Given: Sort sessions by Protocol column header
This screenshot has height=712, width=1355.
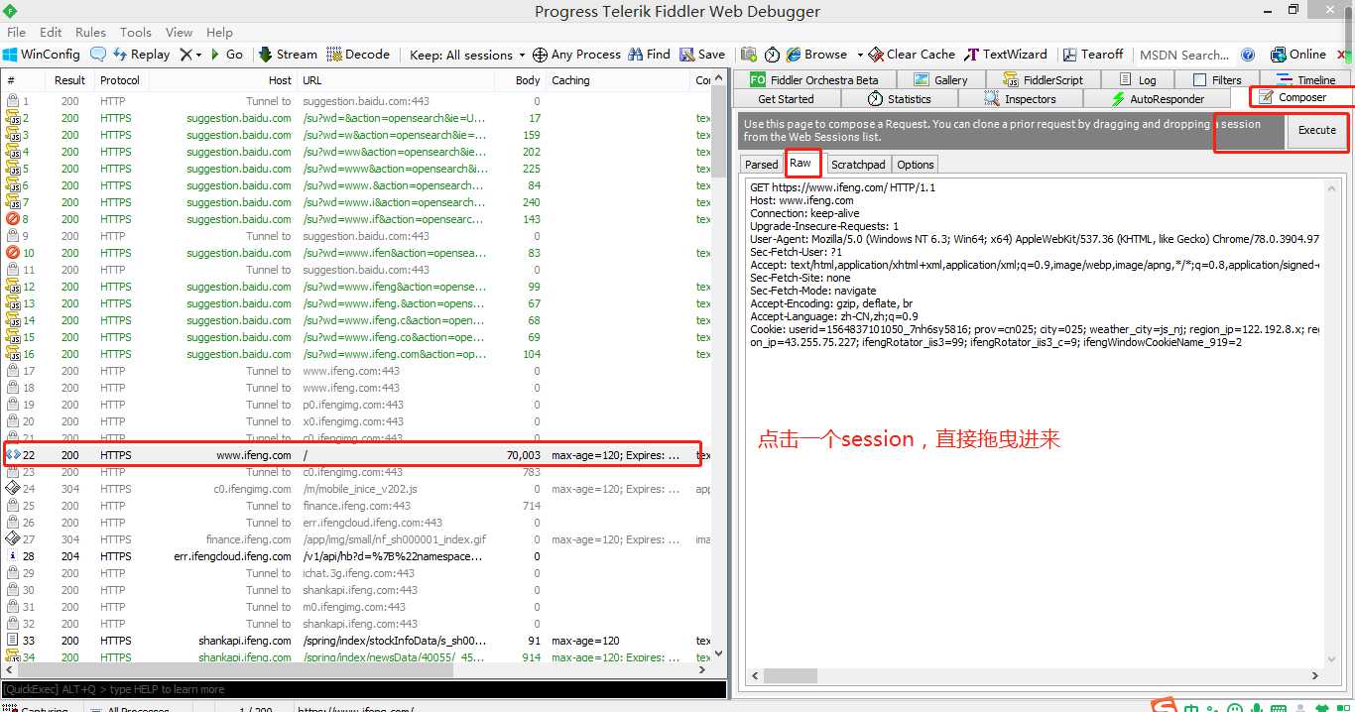Looking at the screenshot, I should [120, 80].
